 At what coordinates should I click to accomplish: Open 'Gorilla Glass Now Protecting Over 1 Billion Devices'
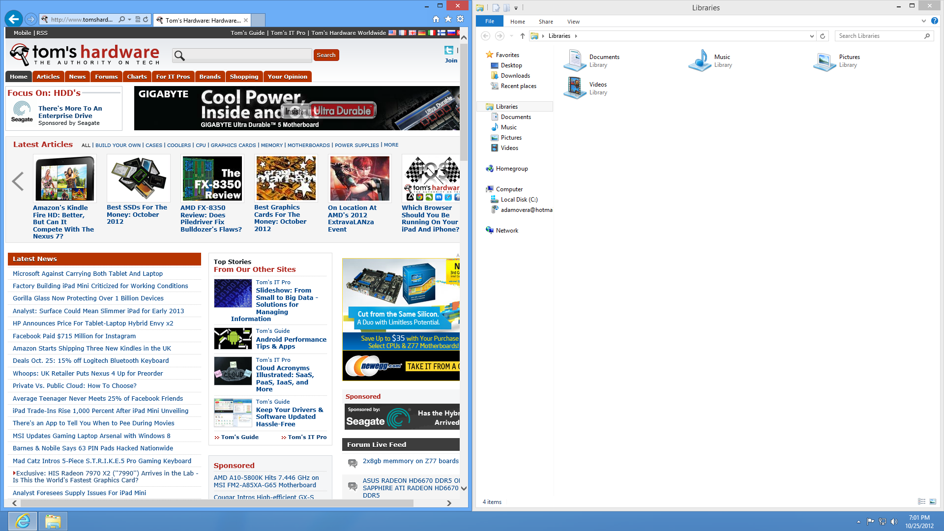88,298
